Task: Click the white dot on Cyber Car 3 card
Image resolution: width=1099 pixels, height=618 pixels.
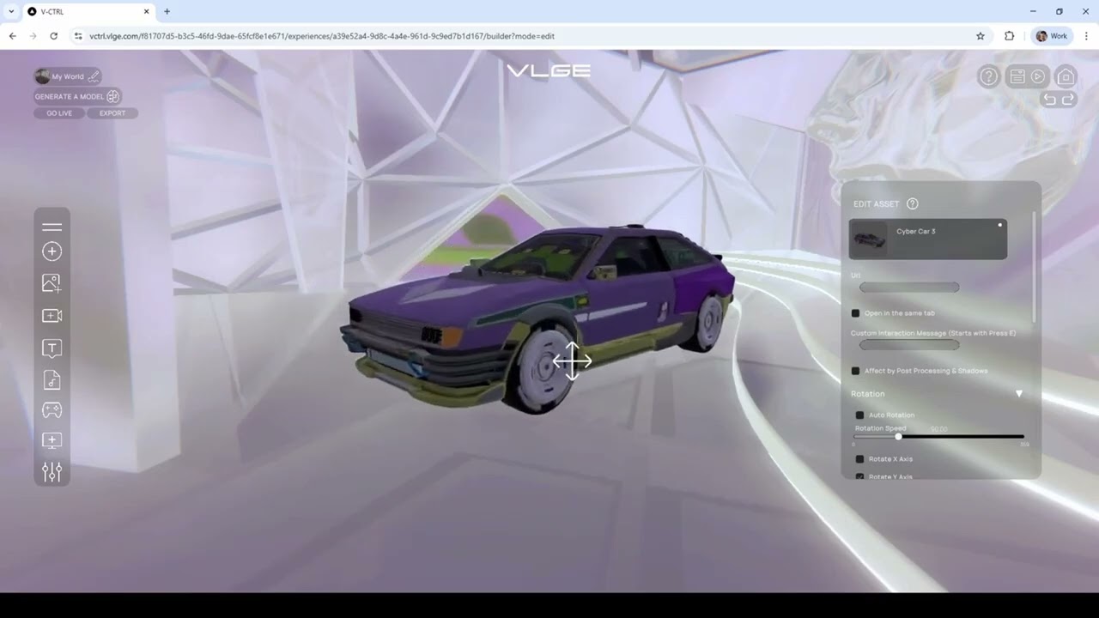Action: tap(999, 225)
